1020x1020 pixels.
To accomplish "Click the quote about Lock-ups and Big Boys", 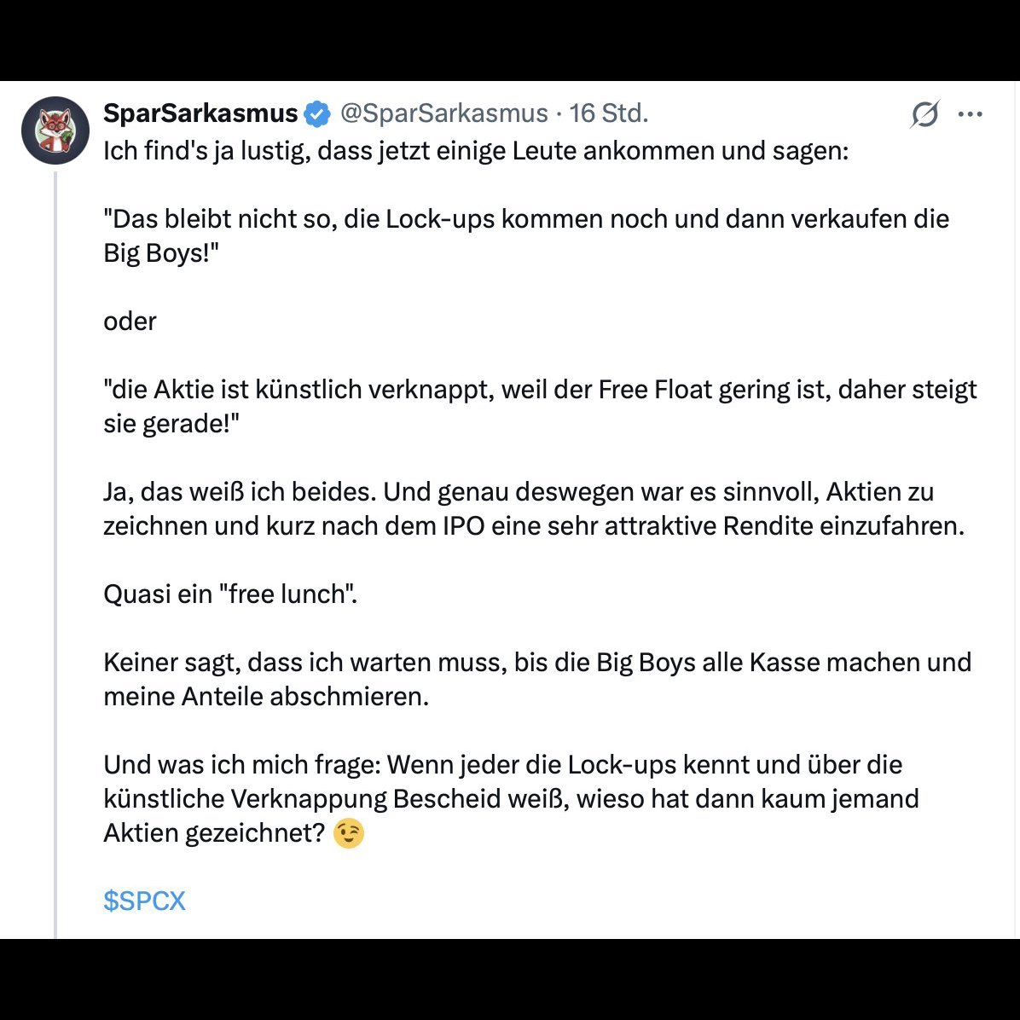I will (x=525, y=235).
